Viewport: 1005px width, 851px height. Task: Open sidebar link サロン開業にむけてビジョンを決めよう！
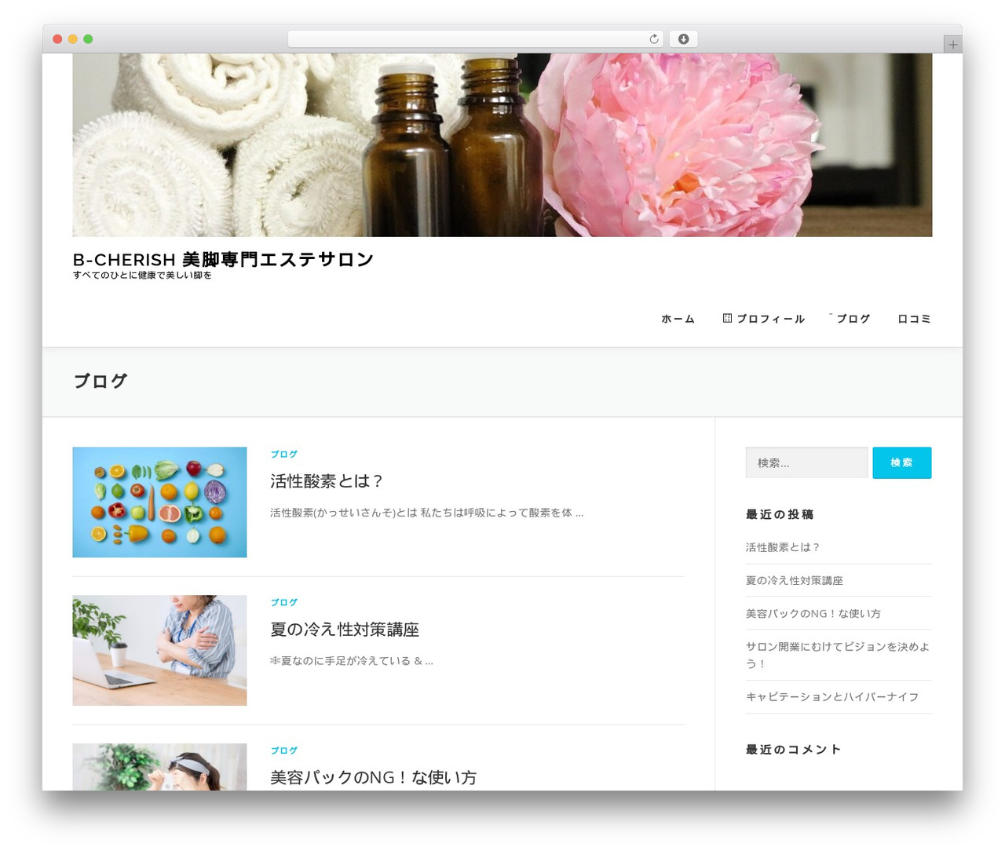tap(838, 655)
